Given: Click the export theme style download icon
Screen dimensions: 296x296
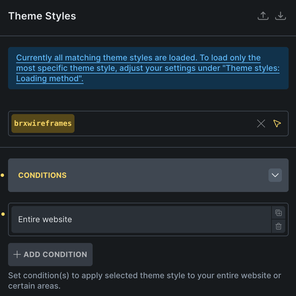Looking at the screenshot, I should coord(280,16).
